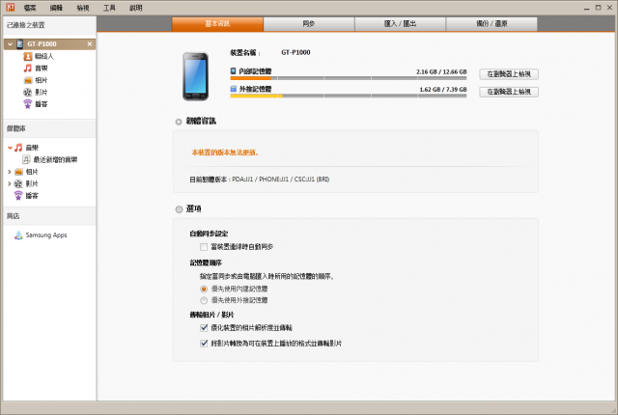Select library 音樂 music note icon

pyautogui.click(x=18, y=148)
